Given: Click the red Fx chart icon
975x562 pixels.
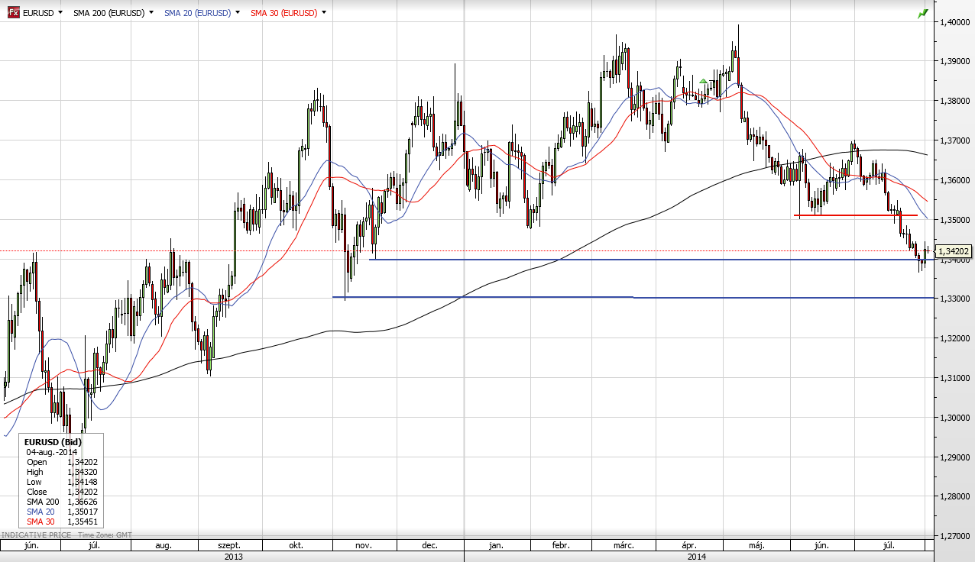Looking at the screenshot, I should pos(14,13).
